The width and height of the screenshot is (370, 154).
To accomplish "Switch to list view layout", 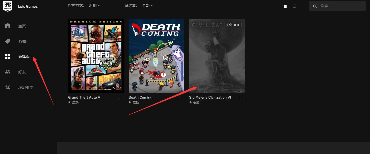I will 294,6.
